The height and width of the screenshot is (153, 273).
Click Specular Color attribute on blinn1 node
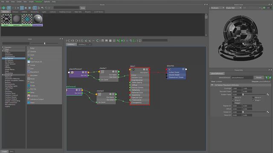[x=137, y=97]
